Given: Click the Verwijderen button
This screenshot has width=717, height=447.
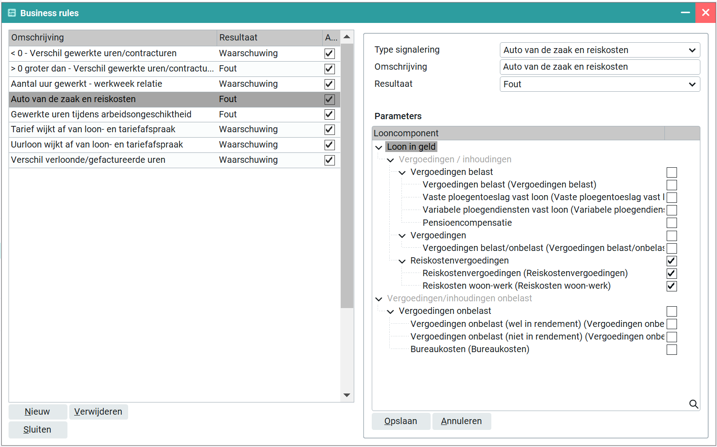Looking at the screenshot, I should click(x=98, y=412).
